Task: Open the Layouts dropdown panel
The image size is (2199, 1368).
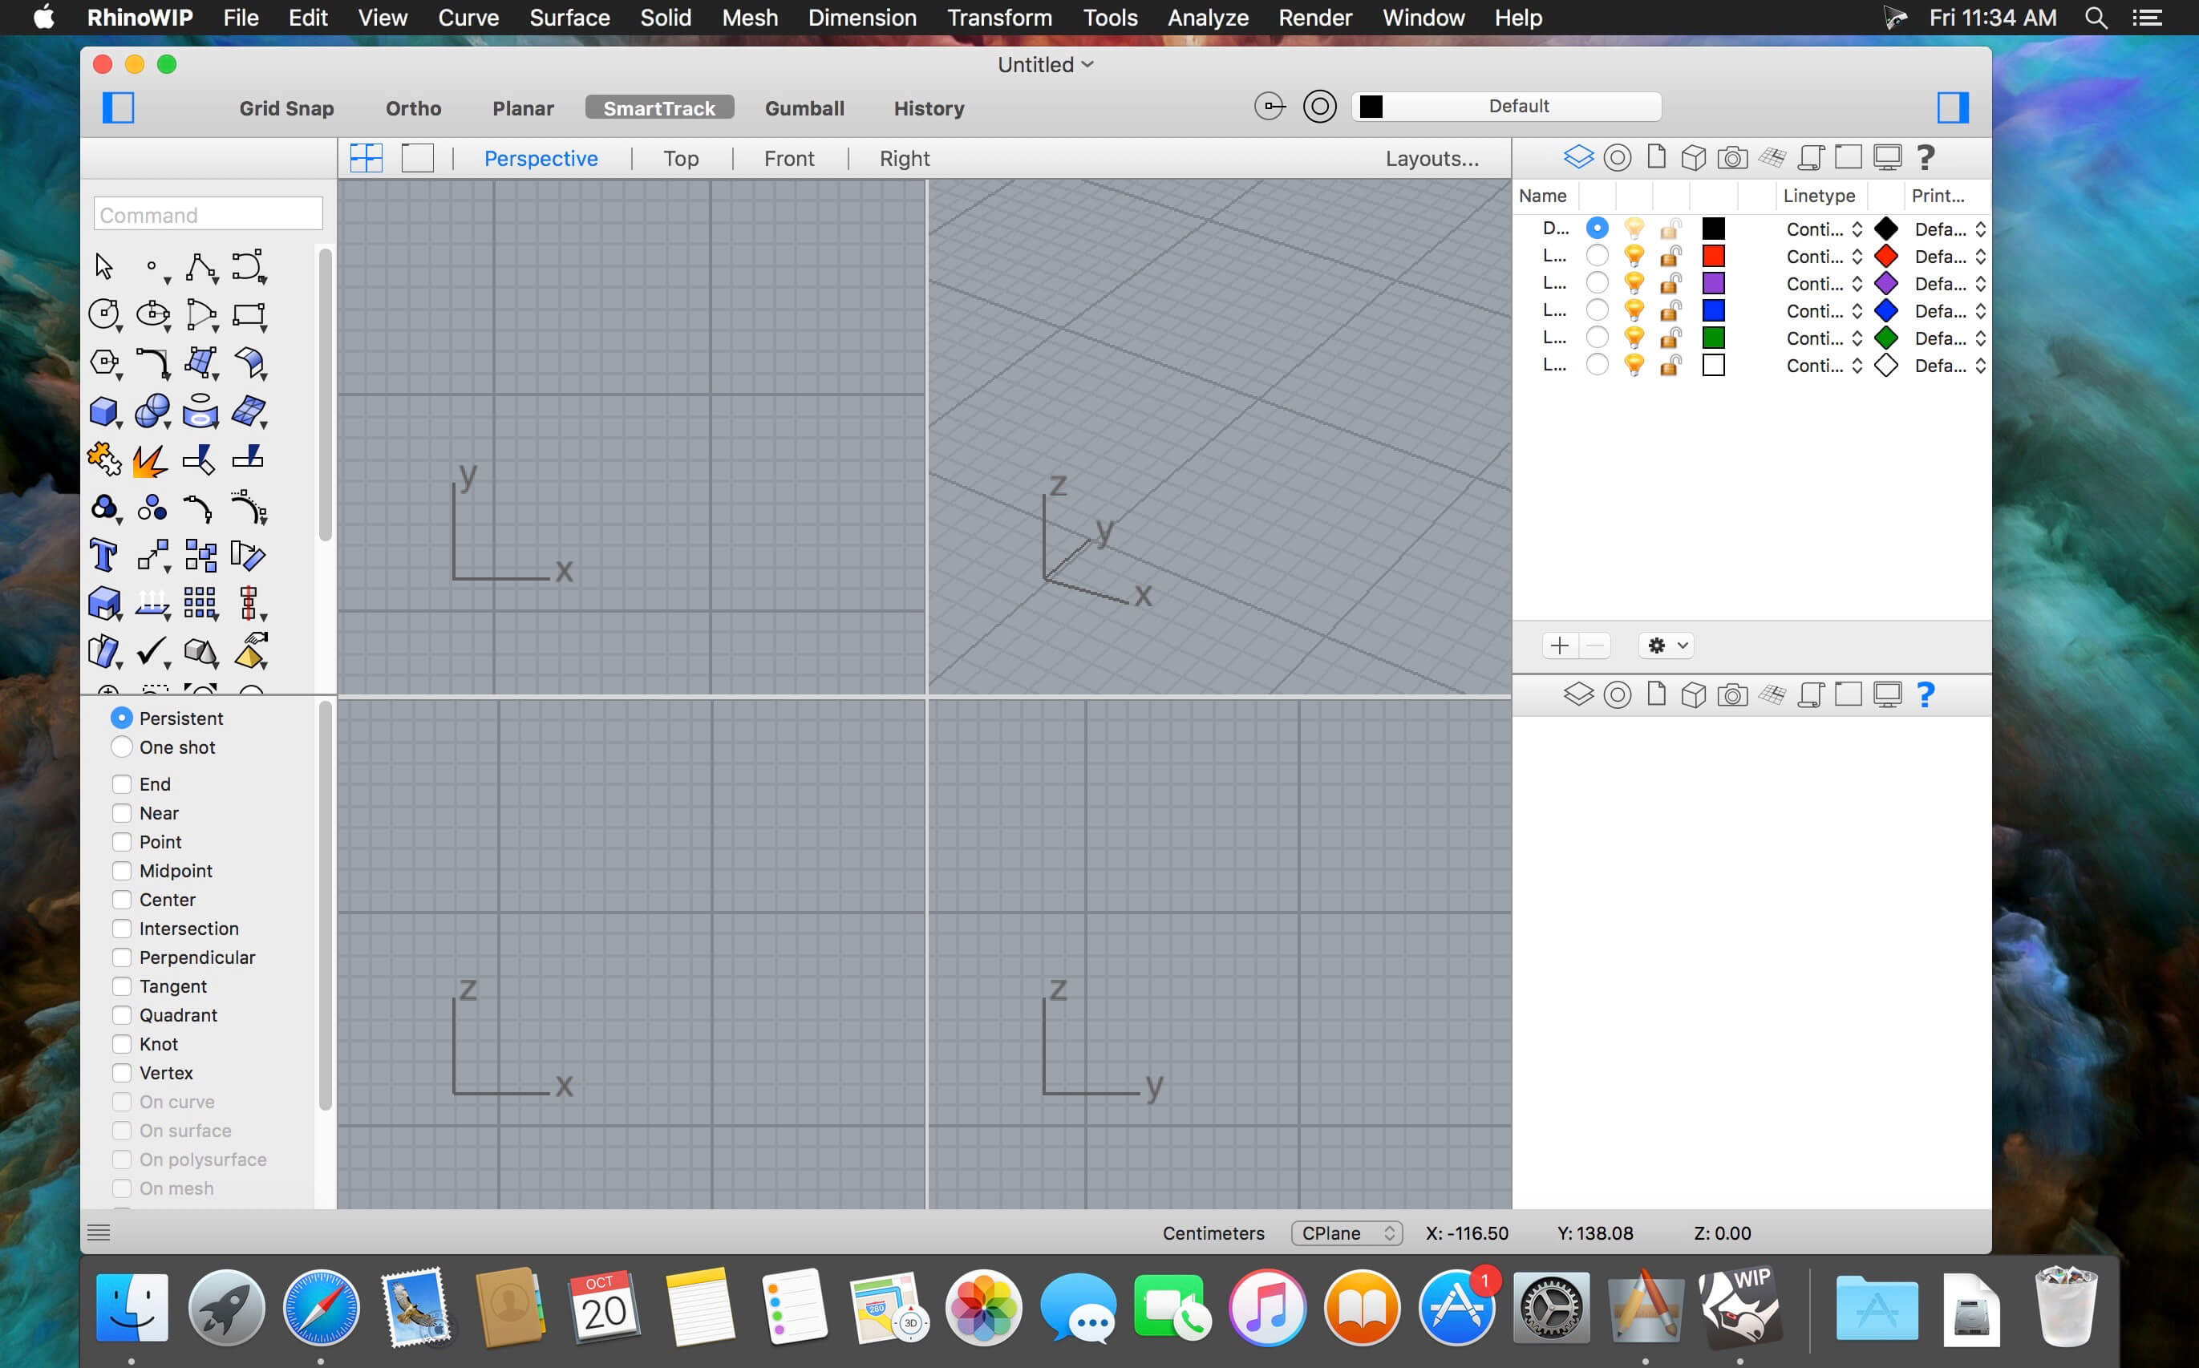Action: (1430, 158)
